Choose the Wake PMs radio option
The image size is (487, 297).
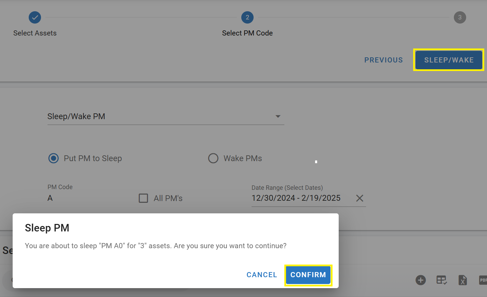213,158
